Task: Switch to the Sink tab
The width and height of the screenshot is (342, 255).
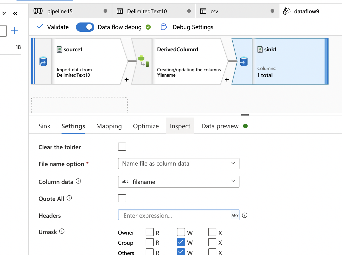Action: pyautogui.click(x=44, y=126)
